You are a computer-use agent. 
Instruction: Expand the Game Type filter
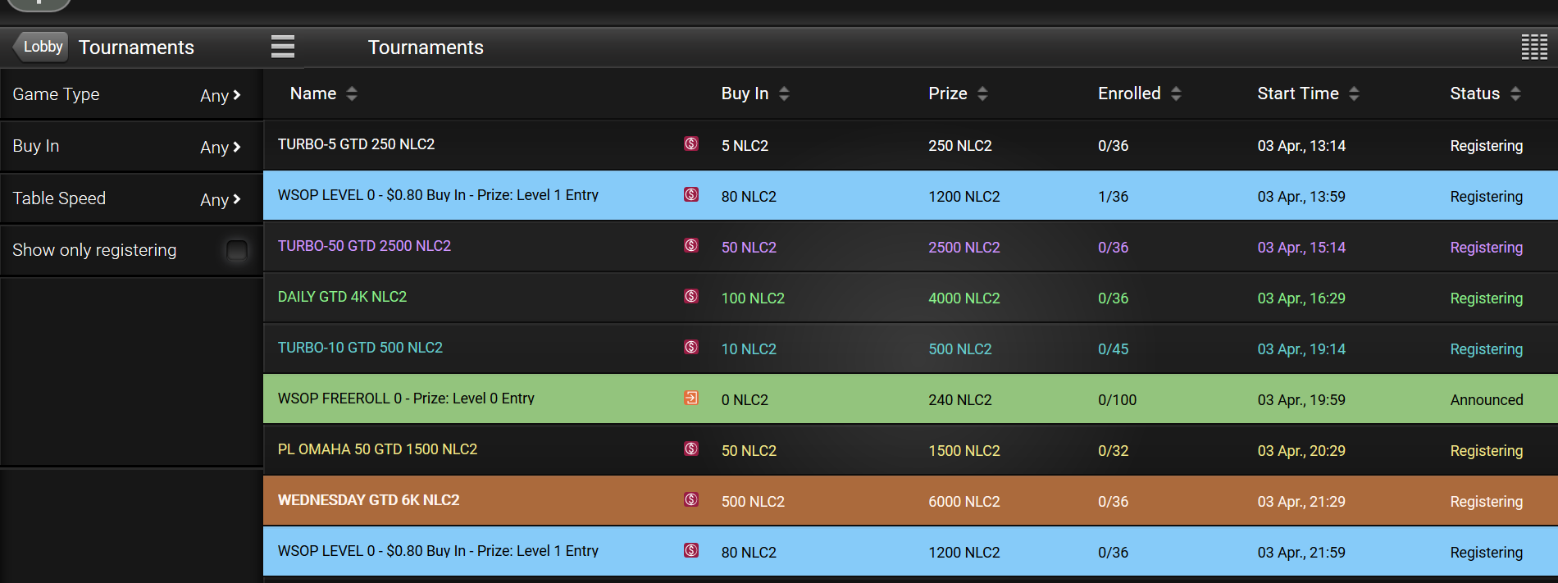coord(131,94)
